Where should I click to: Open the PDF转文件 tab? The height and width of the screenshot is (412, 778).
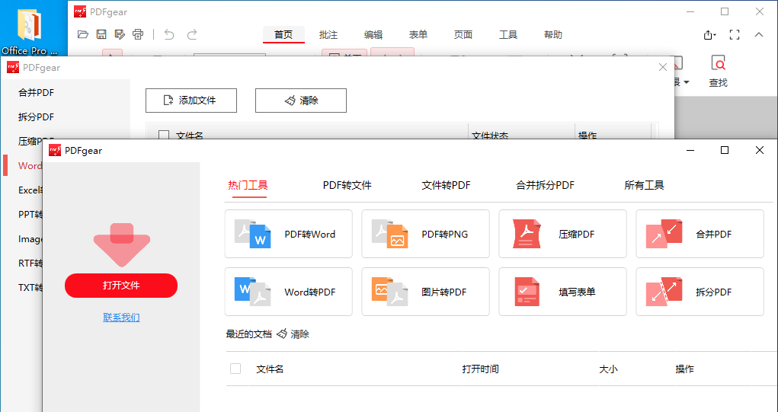tap(347, 185)
